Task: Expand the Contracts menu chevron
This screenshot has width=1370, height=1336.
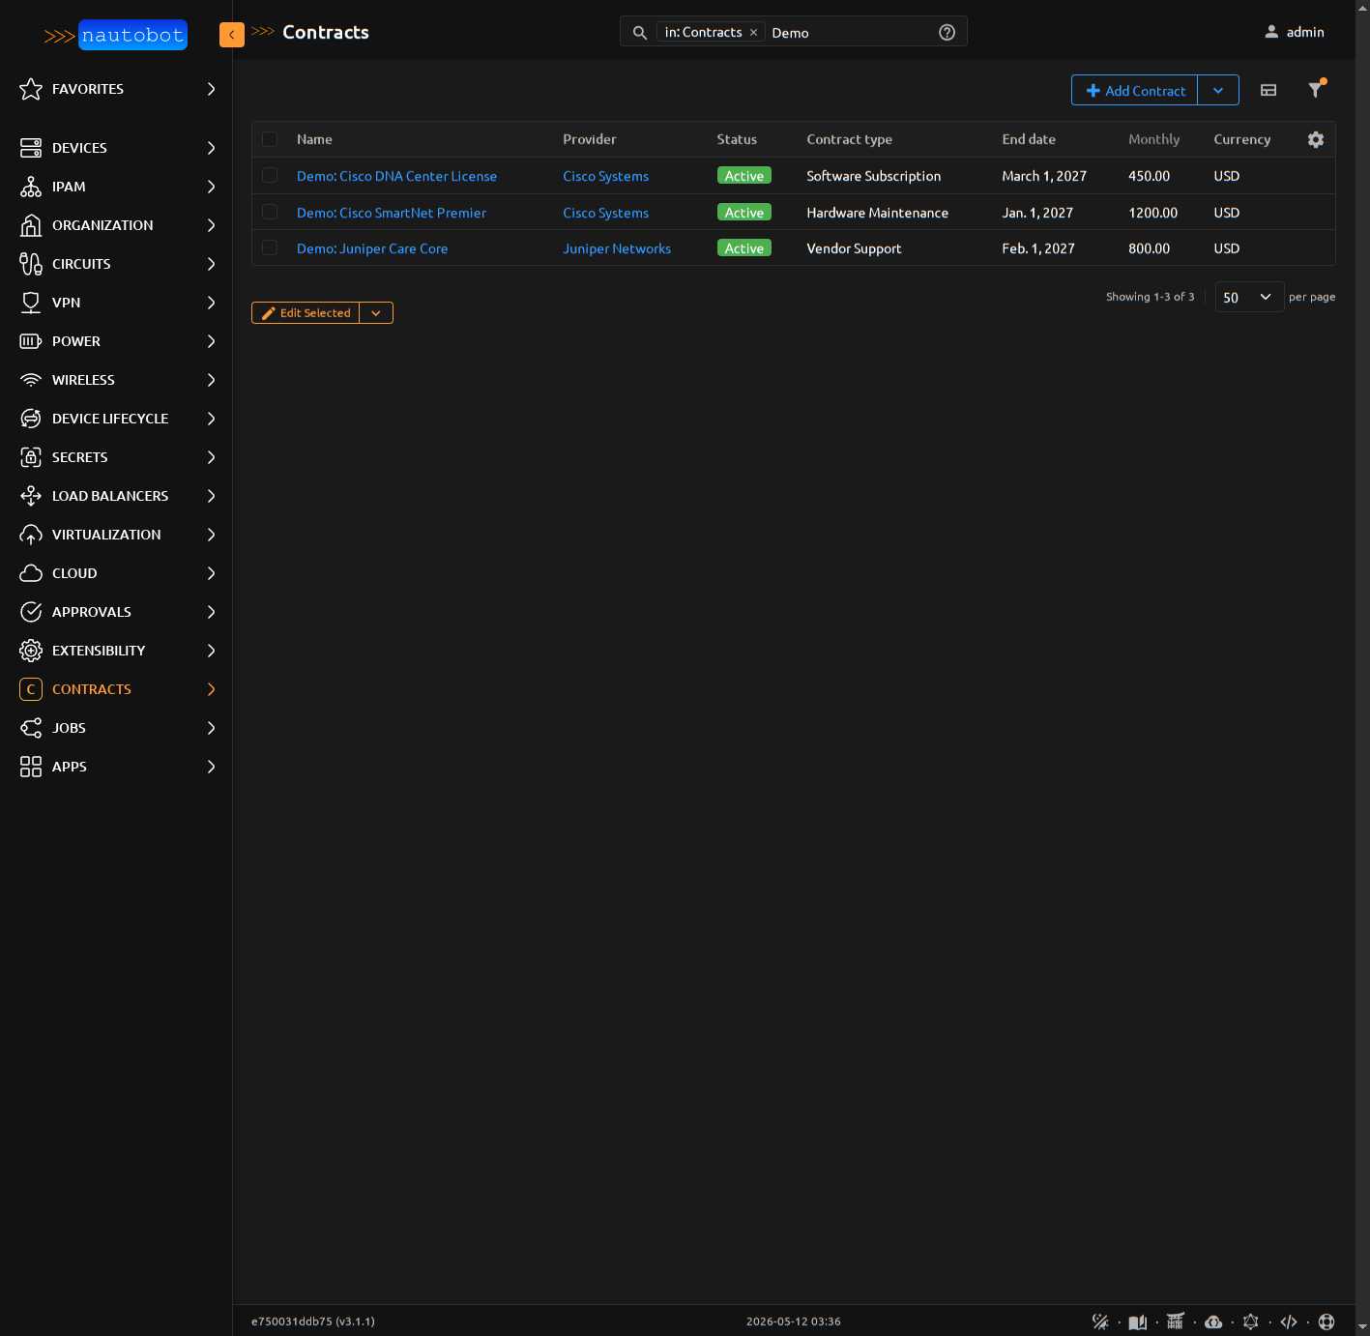Action: pyautogui.click(x=211, y=689)
